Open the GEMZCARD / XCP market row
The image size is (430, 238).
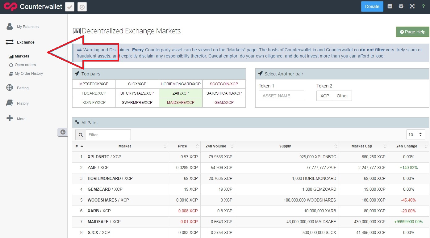click(x=251, y=189)
